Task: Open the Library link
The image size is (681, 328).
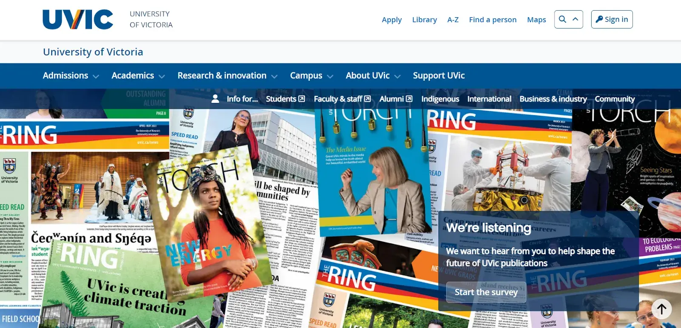Action: [424, 20]
